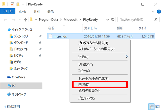
Task: Sort by the 名前 column header
Action: pos(51,28)
